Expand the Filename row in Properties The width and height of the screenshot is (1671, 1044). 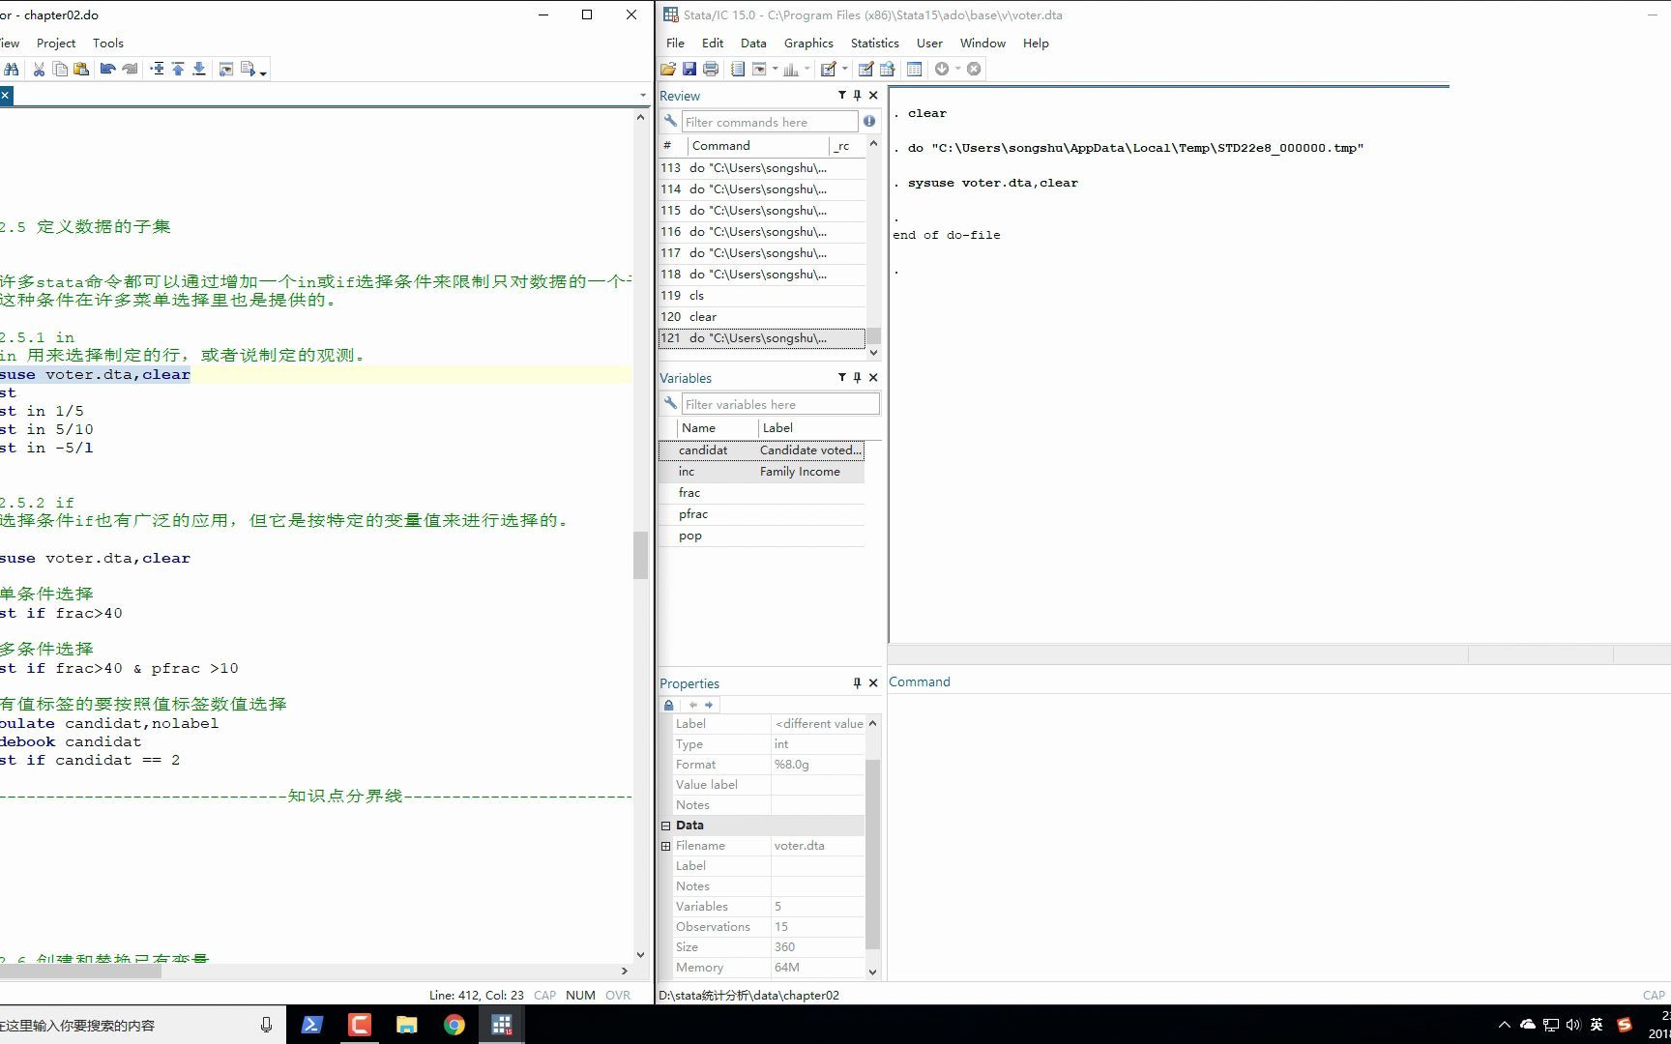coord(665,846)
